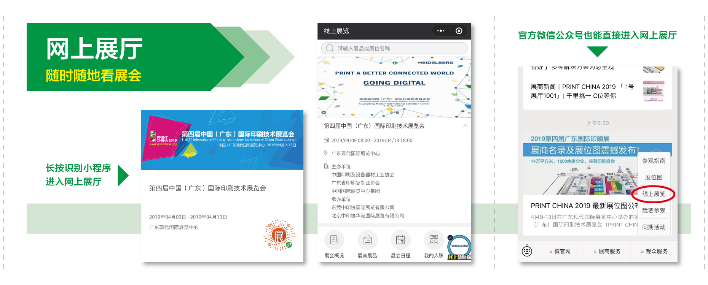Click the 上午8:30 timestamp
This screenshot has width=708, height=285.
tap(597, 123)
